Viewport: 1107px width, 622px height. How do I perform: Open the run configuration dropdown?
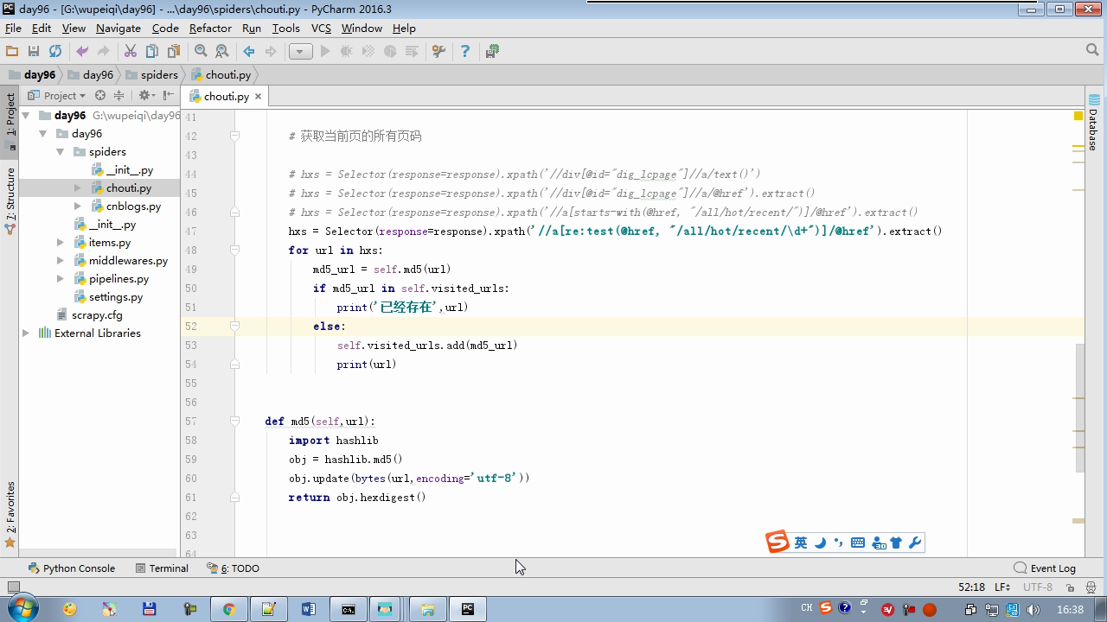pyautogui.click(x=300, y=51)
